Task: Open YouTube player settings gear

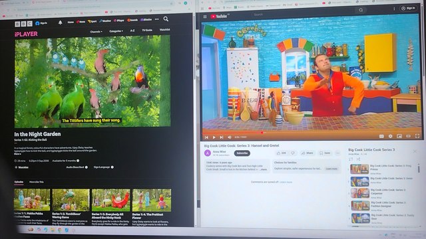Action: pos(391,136)
